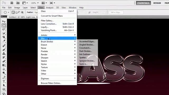Open the Help menu
Image resolution: width=169 pixels, height=95 pixels.
point(81,8)
